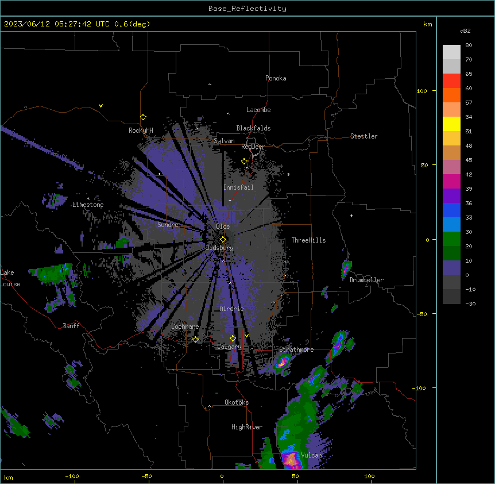Pick the bright yellow 51-54 dBZ swatch
Screen dimensions: 495x484
tap(451, 124)
